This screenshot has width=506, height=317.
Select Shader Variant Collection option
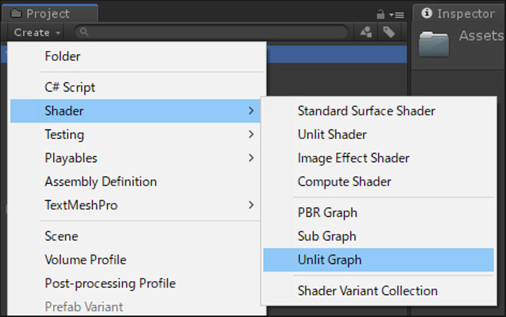coord(378,291)
